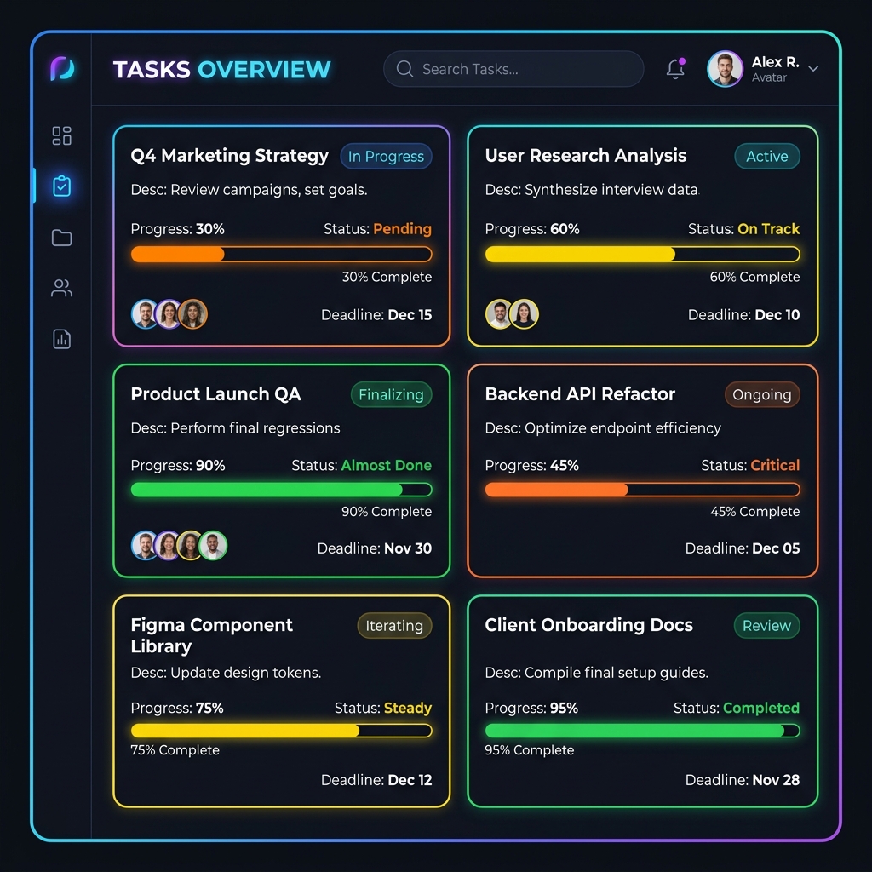Select the tasks clipboard icon in sidebar

(61, 186)
